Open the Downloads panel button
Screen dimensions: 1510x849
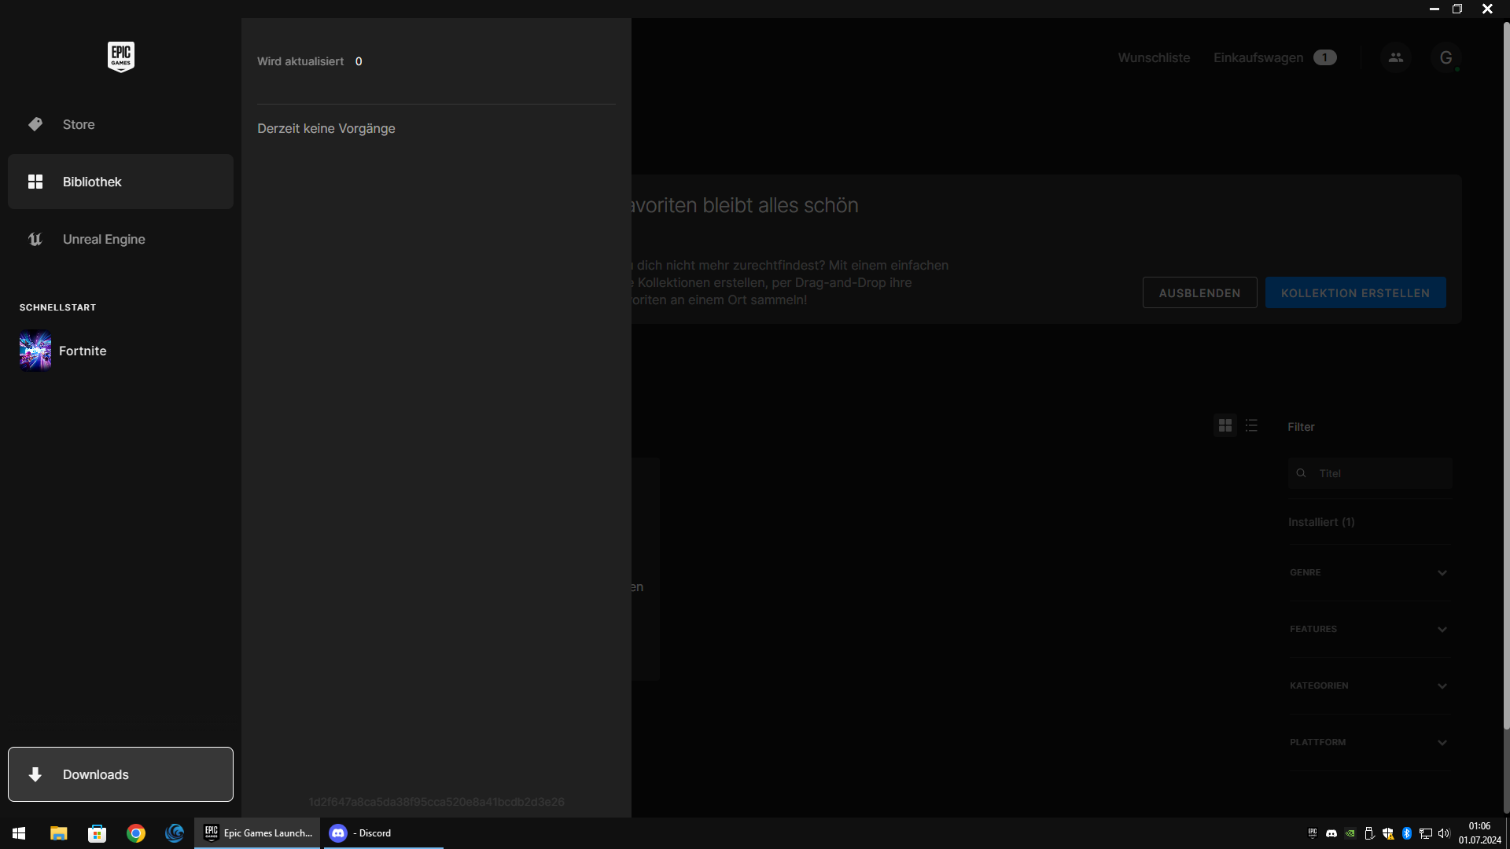pyautogui.click(x=120, y=774)
